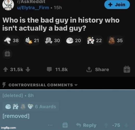Screen dimensions: 135x130
Task: Add an award using the gift icon below the awards row
Action: (x=7, y=54)
